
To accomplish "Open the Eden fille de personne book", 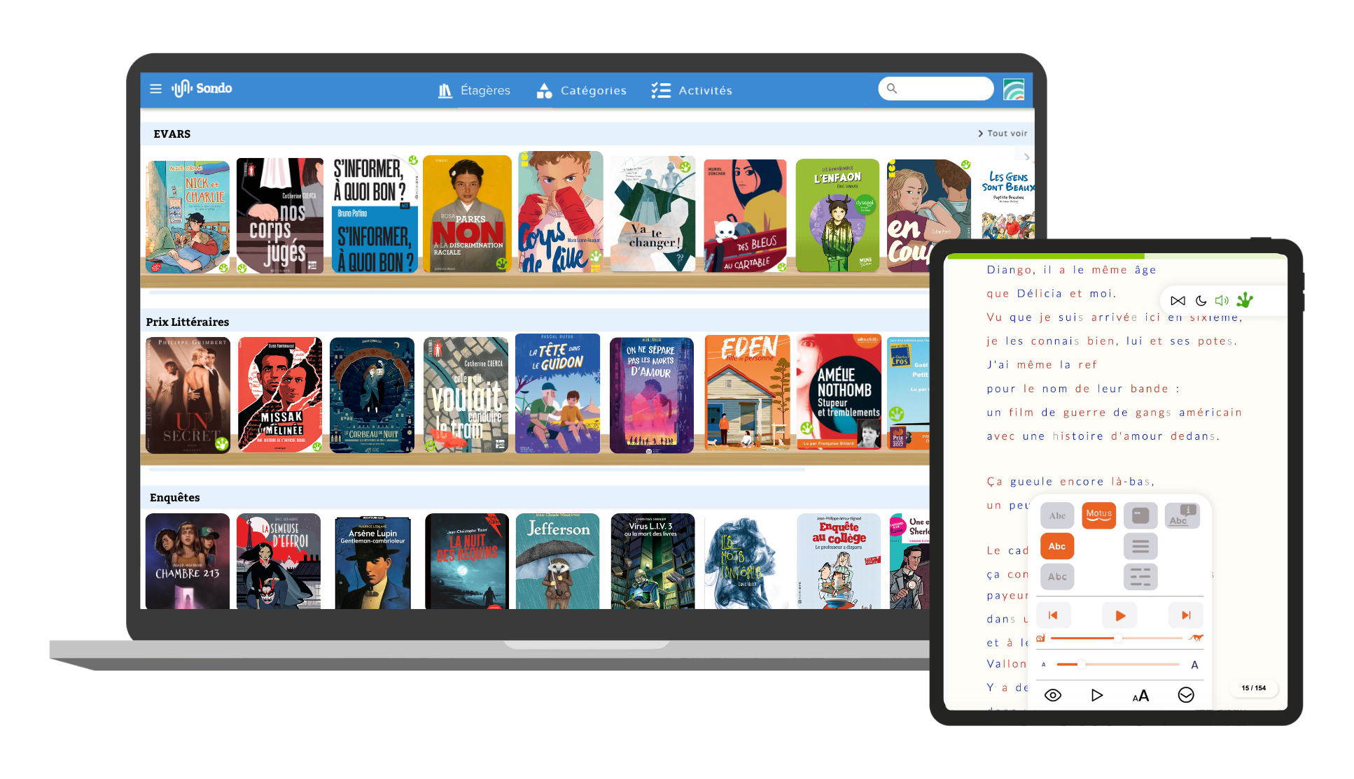I will coord(747,392).
